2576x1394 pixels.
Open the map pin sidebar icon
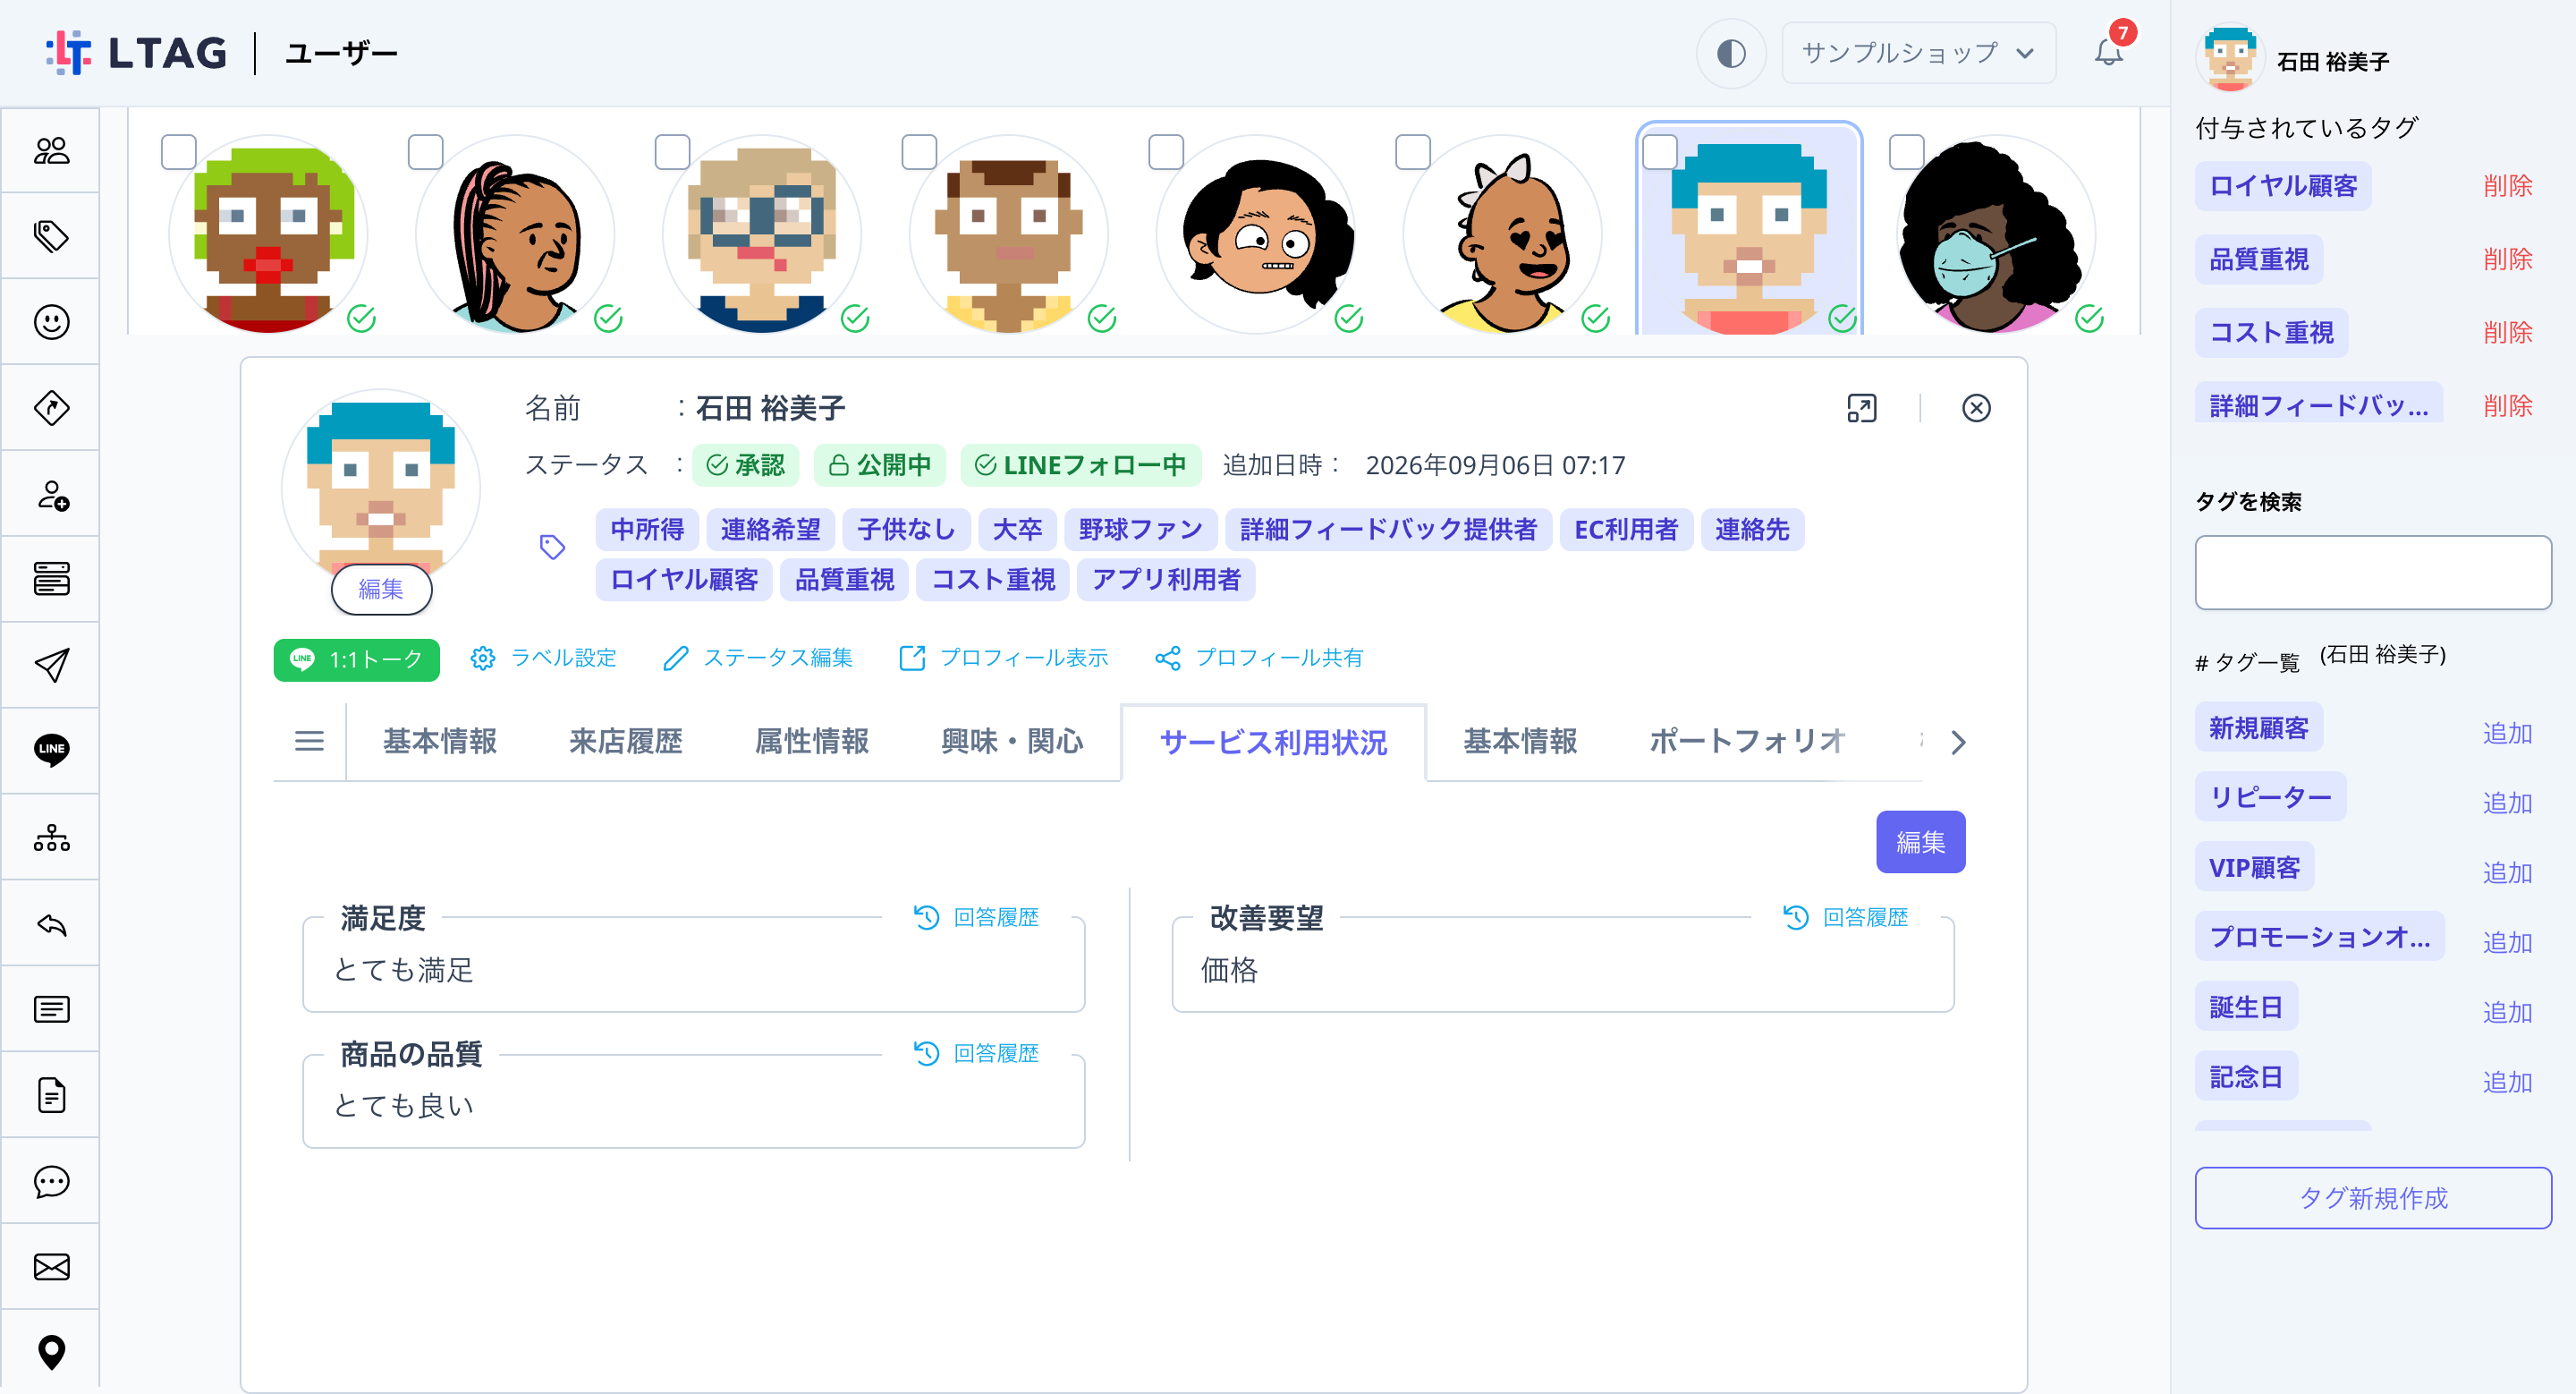tap(51, 1352)
